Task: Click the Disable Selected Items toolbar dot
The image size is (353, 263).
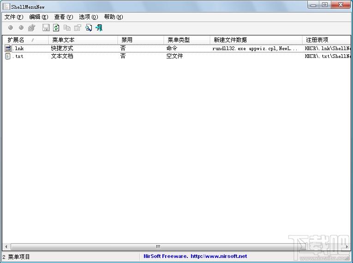Action: [10, 28]
